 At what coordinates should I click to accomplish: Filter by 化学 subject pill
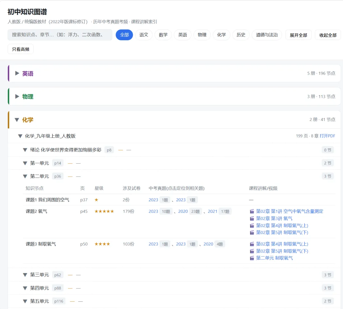coord(222,35)
